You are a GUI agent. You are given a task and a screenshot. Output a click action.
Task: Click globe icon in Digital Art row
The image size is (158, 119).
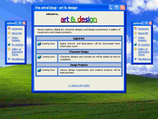39,44
